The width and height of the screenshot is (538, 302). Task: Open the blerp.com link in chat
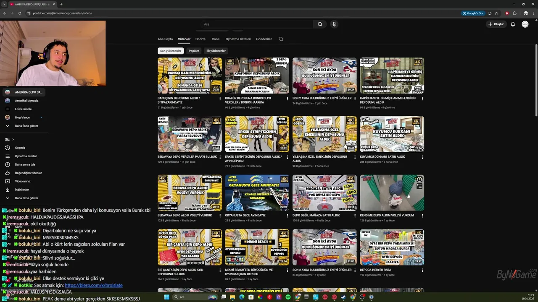pyautogui.click(x=94, y=285)
